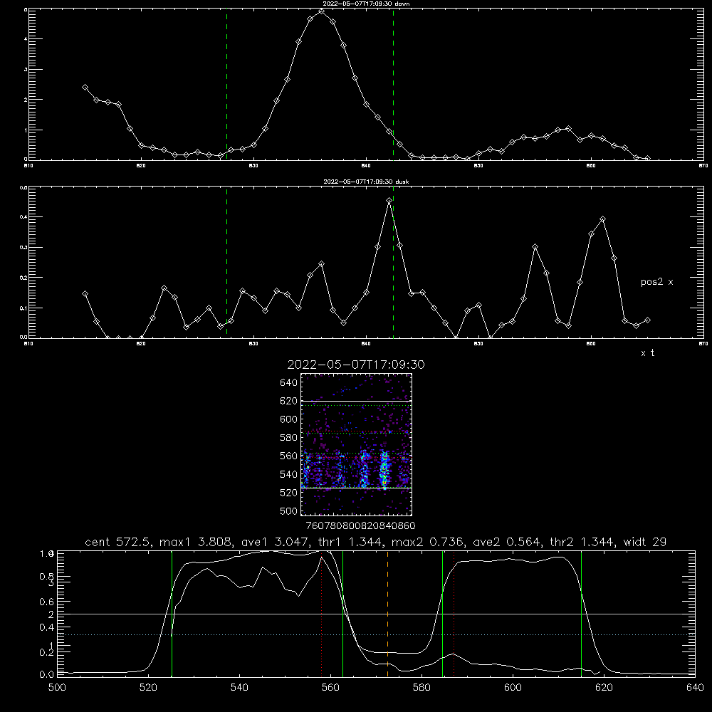
Task: Click the orange dashed center line in the bottom plot
Action: point(387,614)
